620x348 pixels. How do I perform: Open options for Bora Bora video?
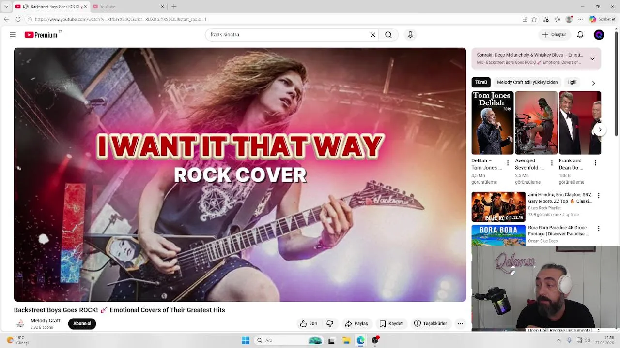tap(598, 229)
